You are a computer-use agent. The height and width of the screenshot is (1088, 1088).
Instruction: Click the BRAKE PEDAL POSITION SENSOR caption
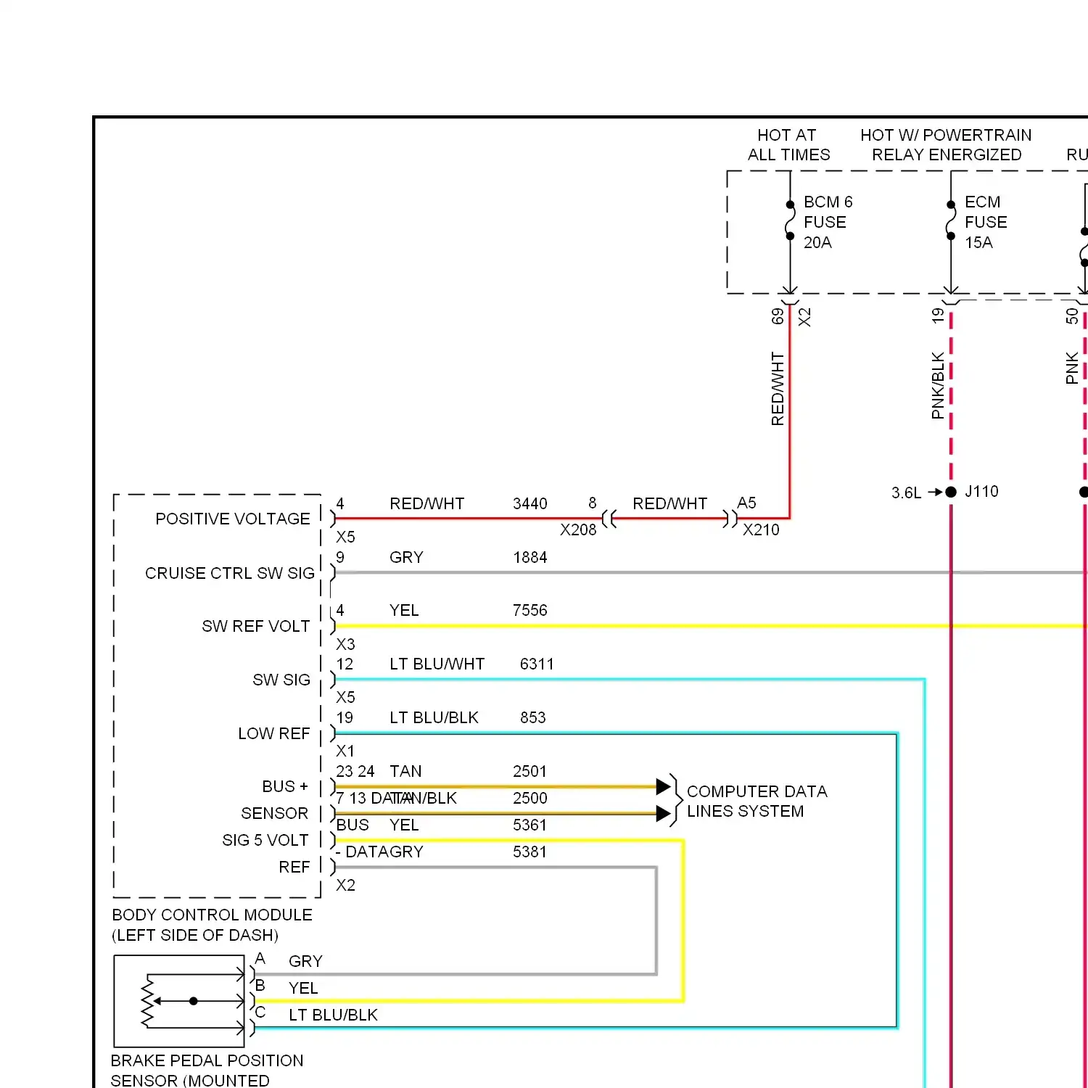click(x=207, y=1071)
